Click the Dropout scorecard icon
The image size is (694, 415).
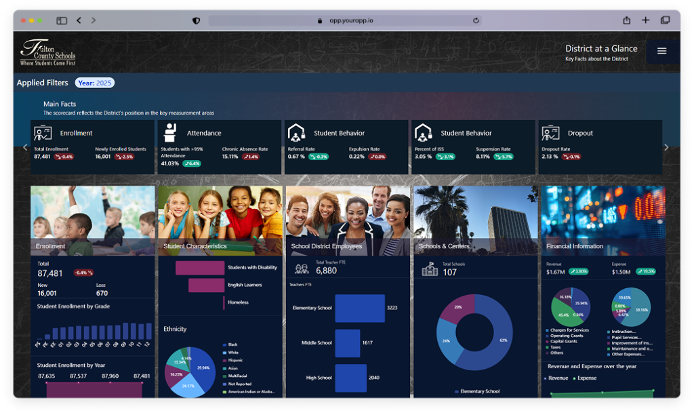click(x=550, y=132)
